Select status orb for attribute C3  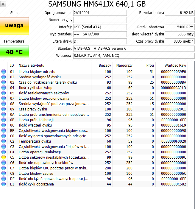pyautogui.click(x=4, y=146)
